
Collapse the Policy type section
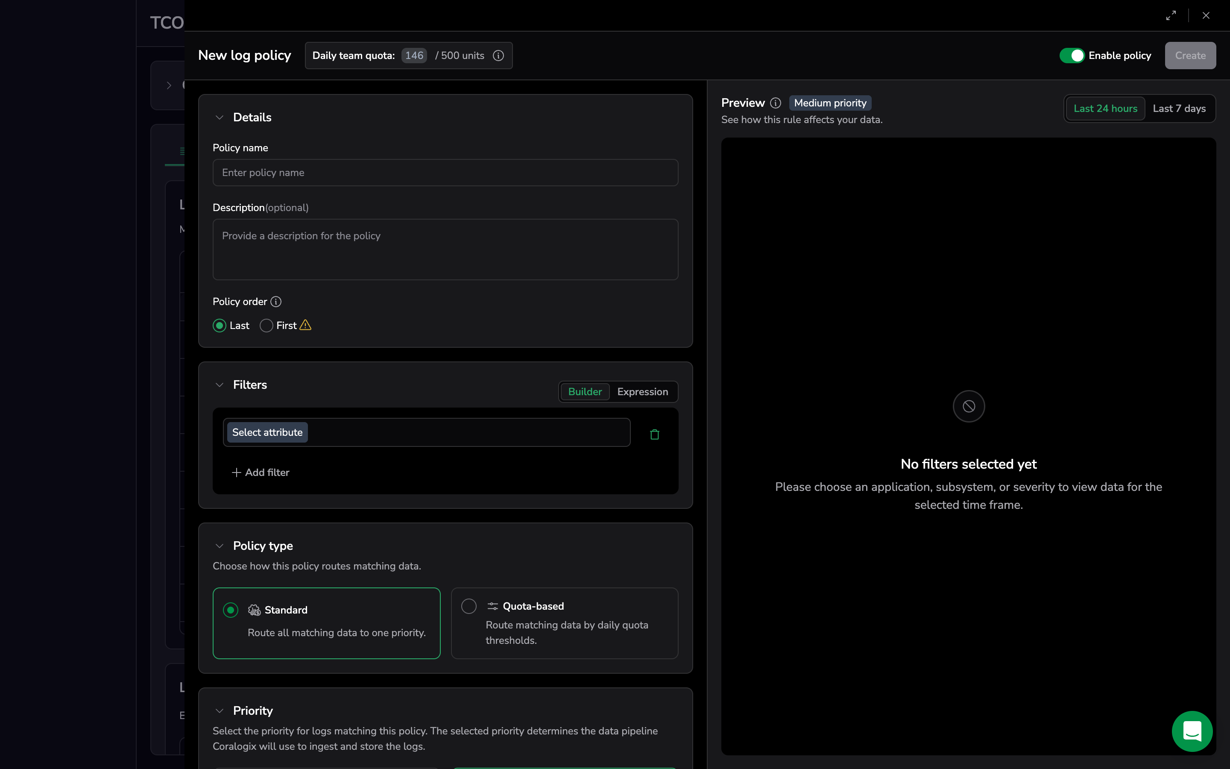[220, 546]
